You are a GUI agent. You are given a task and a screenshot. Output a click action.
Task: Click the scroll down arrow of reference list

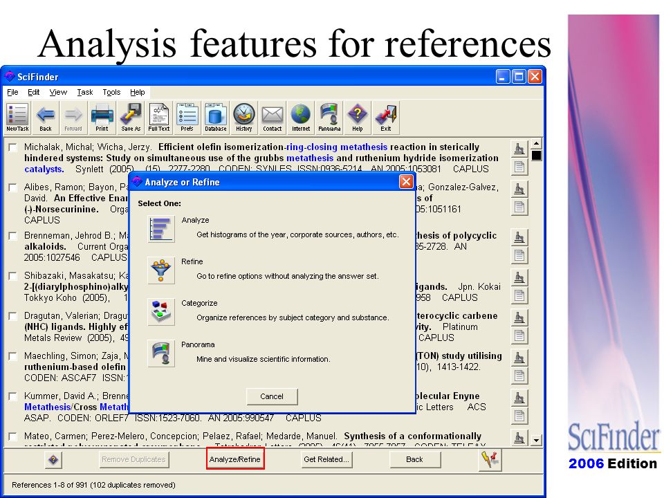point(537,441)
